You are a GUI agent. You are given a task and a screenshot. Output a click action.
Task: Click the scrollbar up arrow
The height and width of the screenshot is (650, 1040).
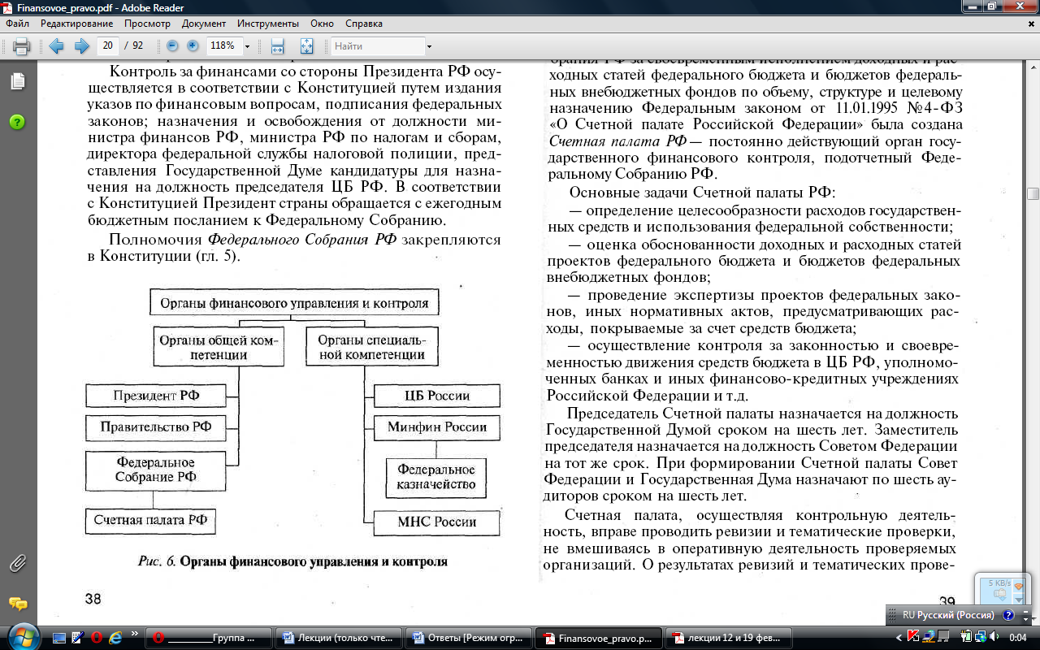point(1033,66)
